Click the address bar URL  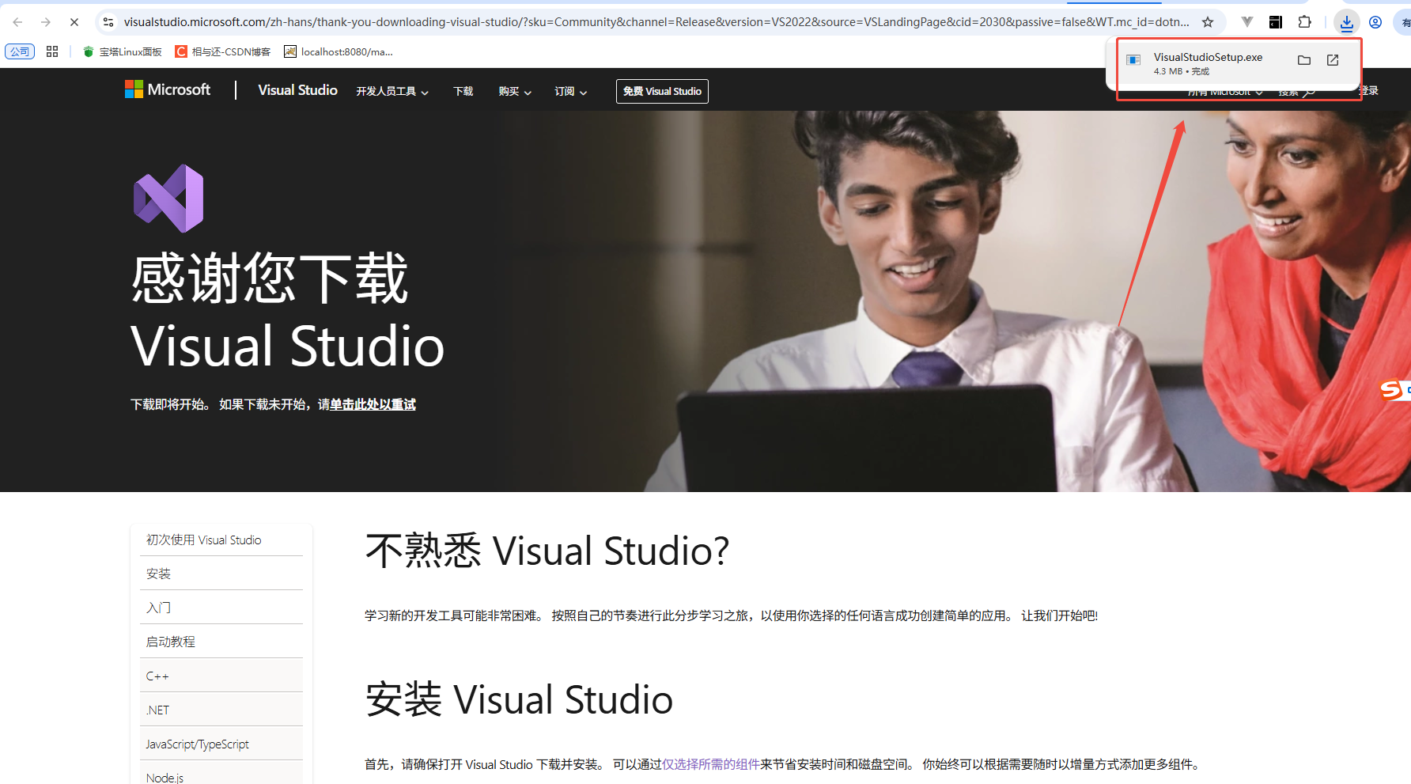tap(656, 22)
